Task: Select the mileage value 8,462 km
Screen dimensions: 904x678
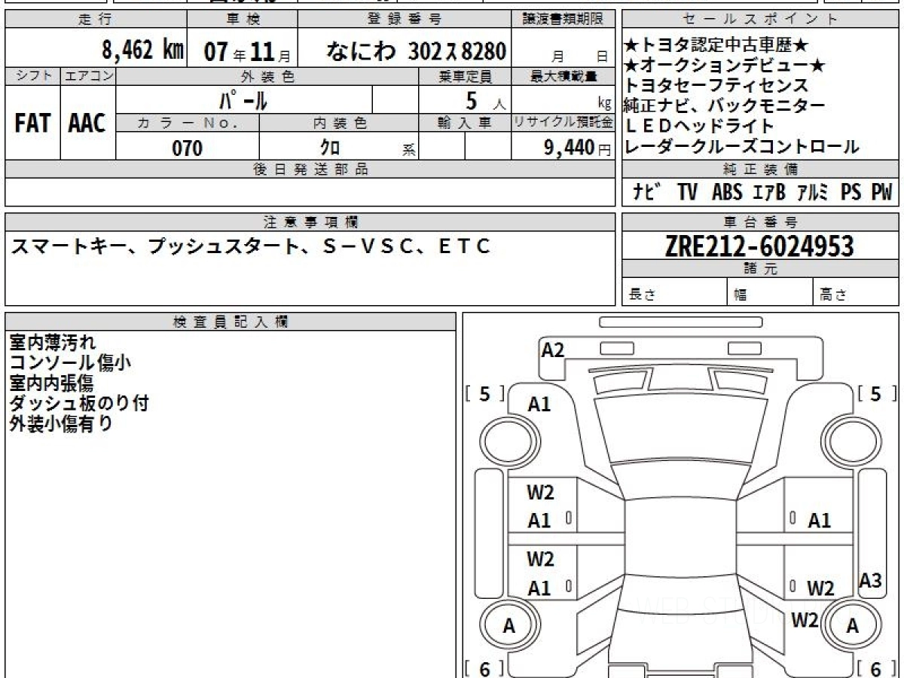Action: coord(143,50)
